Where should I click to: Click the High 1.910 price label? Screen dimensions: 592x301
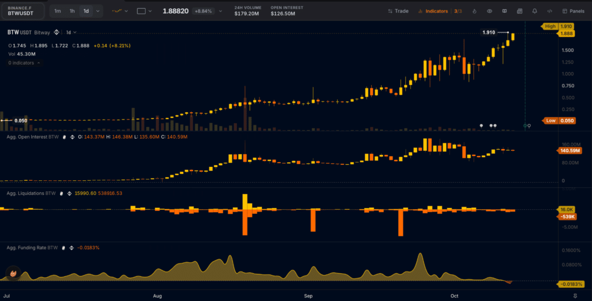pos(558,27)
